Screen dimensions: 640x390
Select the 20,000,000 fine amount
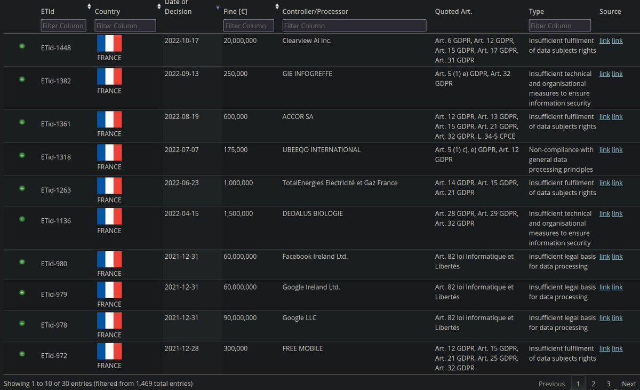coord(240,41)
